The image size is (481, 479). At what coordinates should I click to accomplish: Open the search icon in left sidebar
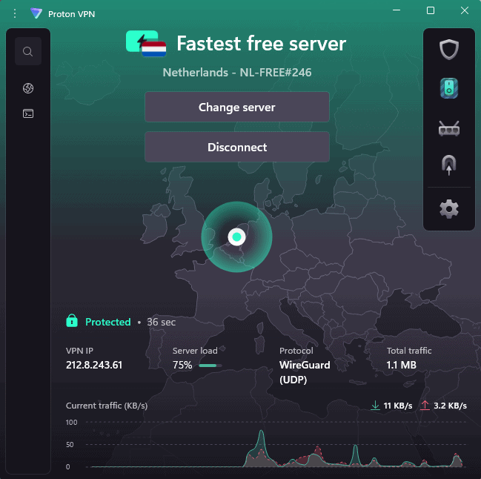[x=27, y=51]
